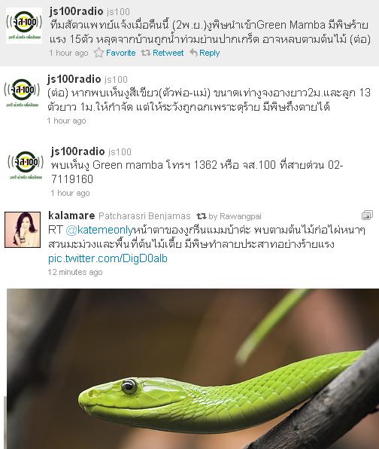Click the Favorite star icon

click(x=99, y=53)
